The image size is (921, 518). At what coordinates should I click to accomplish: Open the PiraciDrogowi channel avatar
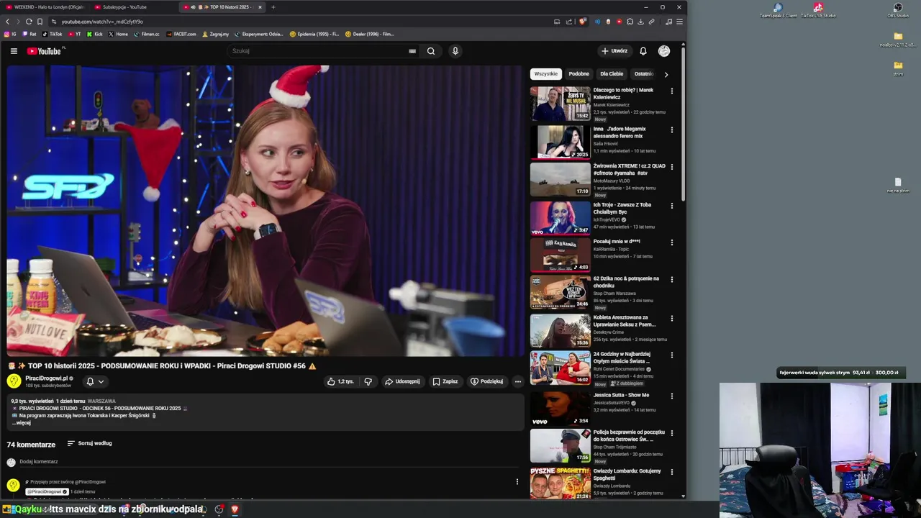coord(14,381)
